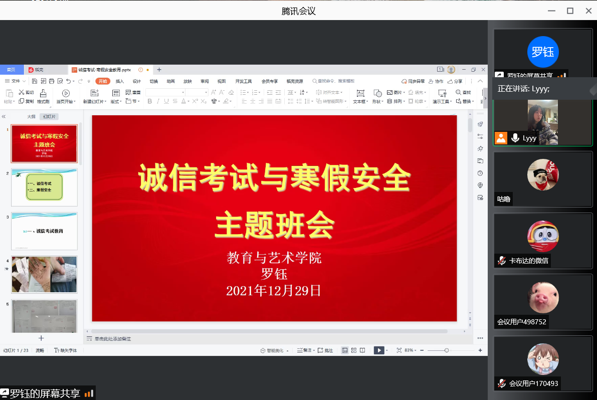
Task: Click the Save icon in quick access toolbar
Action: (35, 81)
